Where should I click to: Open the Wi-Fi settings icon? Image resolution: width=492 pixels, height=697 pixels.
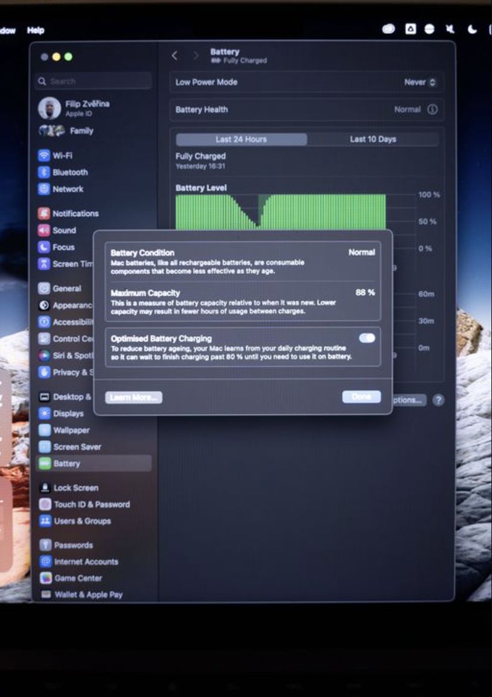click(x=43, y=156)
